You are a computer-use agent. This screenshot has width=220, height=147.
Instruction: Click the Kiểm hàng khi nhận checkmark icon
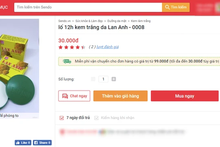point(97,118)
